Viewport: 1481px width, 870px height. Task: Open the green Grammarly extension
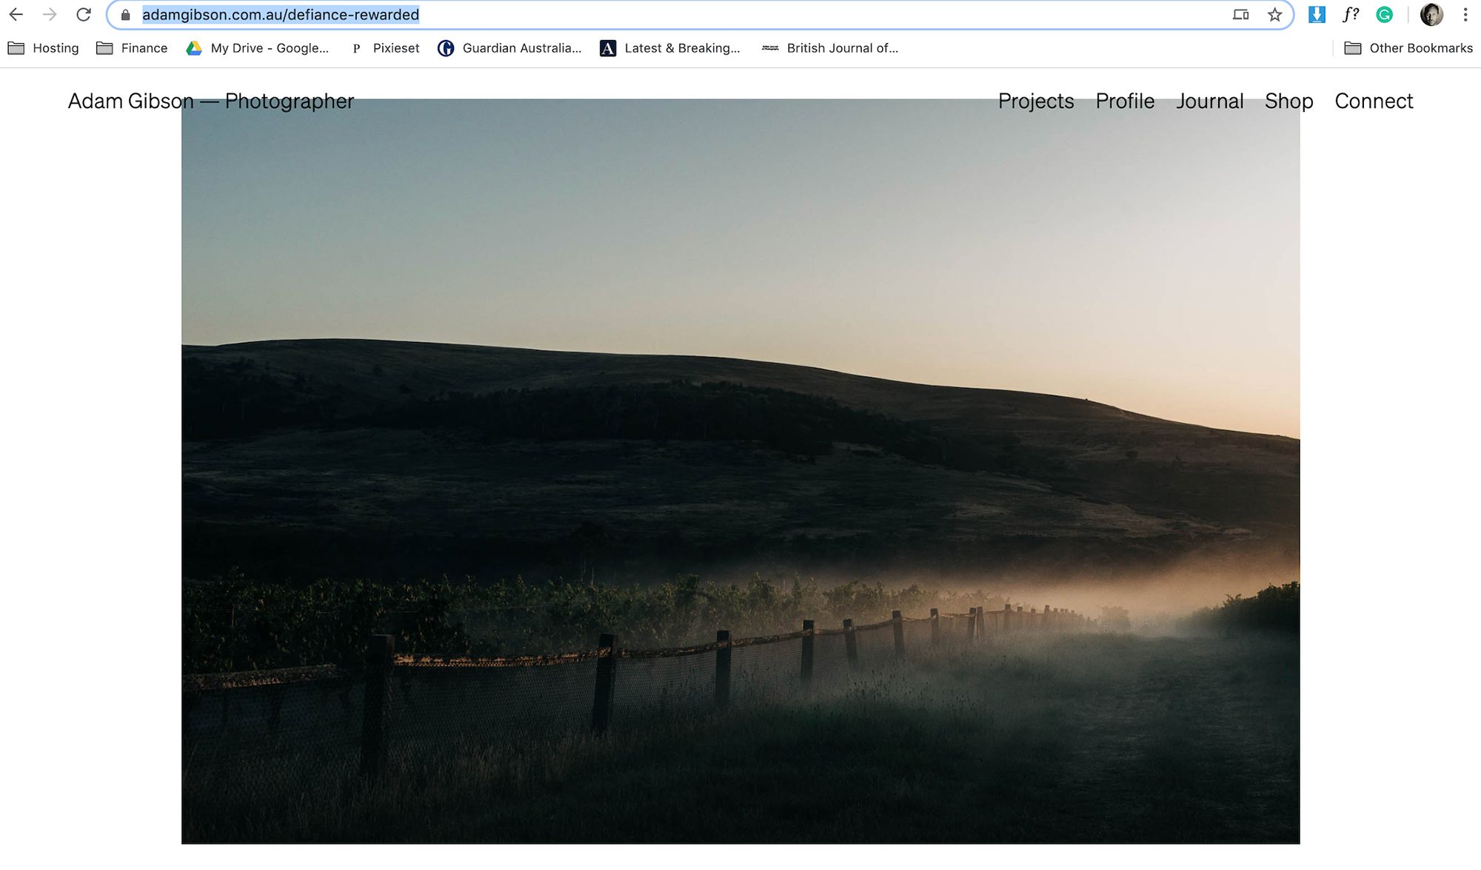pos(1384,15)
